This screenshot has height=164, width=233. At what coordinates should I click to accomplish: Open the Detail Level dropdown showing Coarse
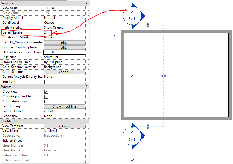click(64, 22)
